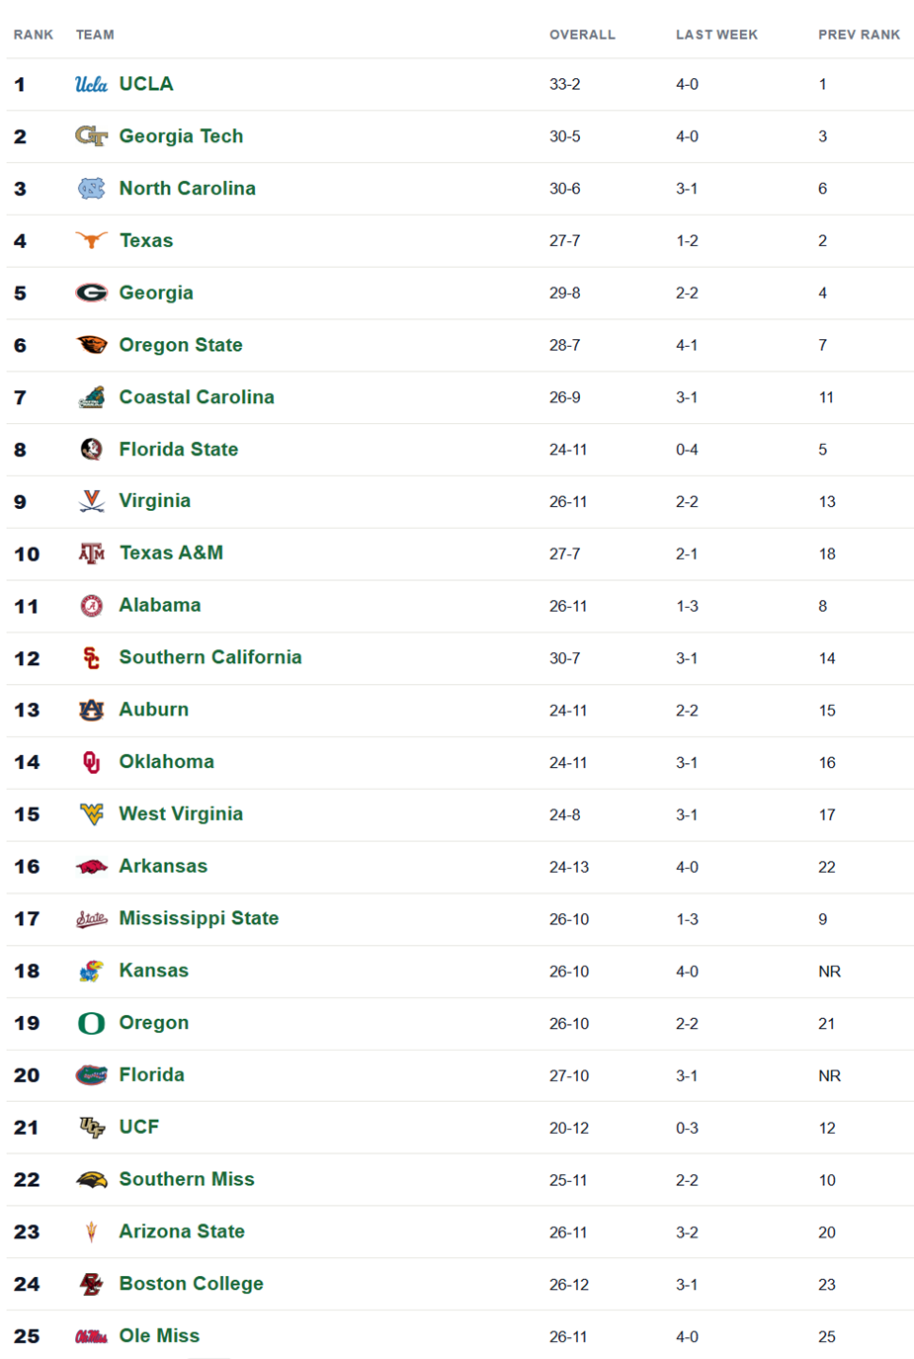This screenshot has width=914, height=1359.
Task: Click the North Carolina logo icon
Action: (x=91, y=189)
